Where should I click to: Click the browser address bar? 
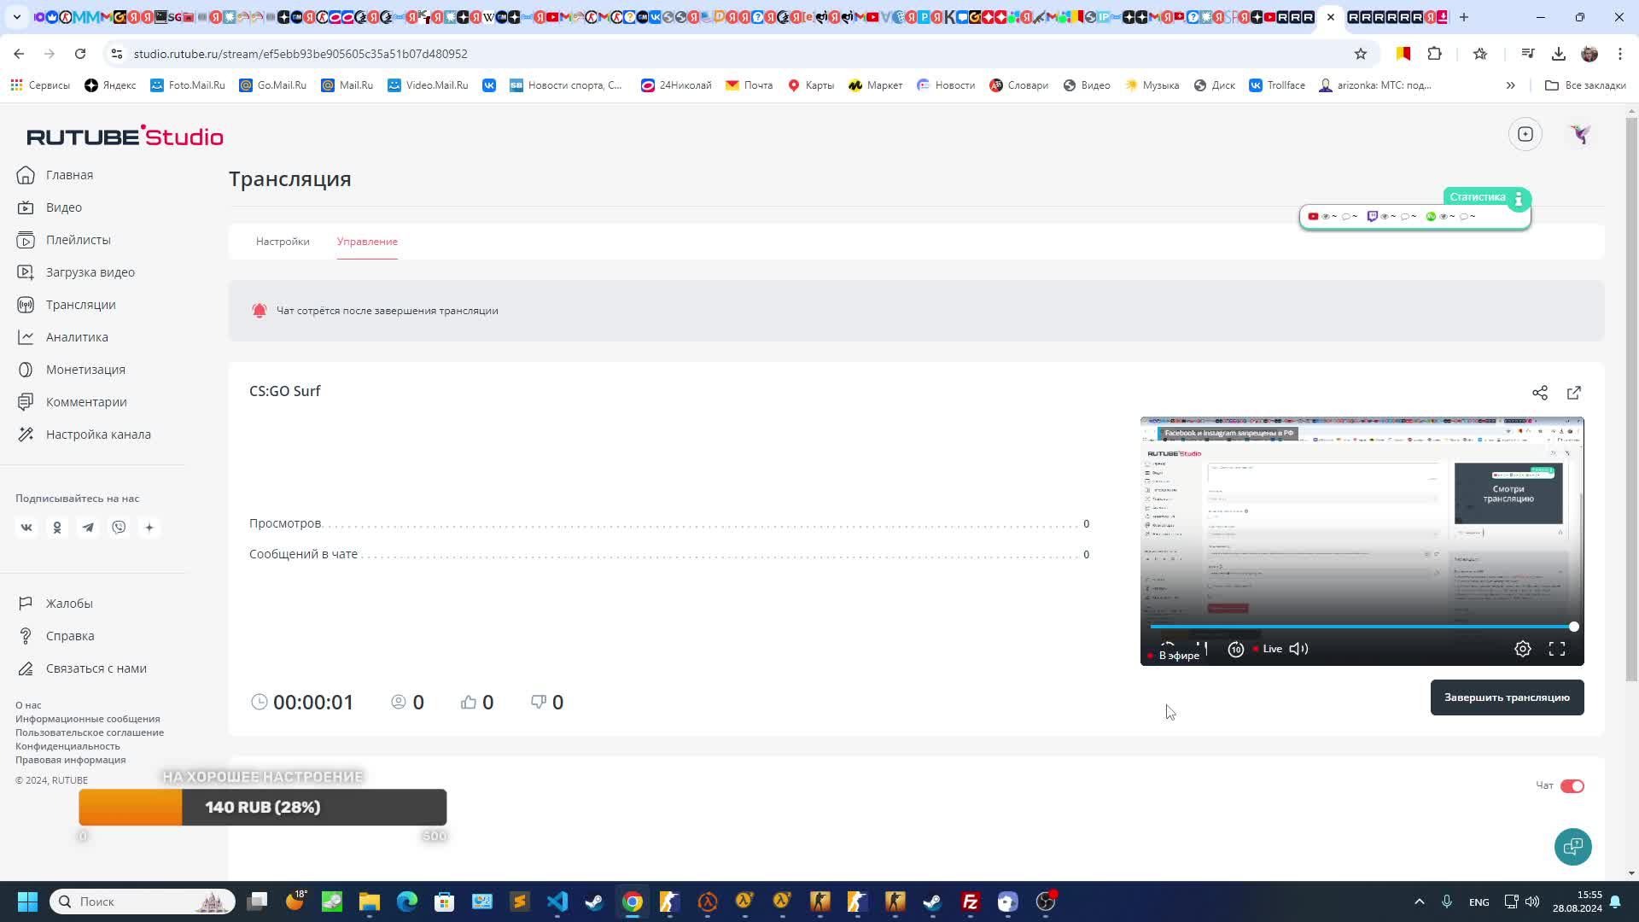click(x=734, y=54)
